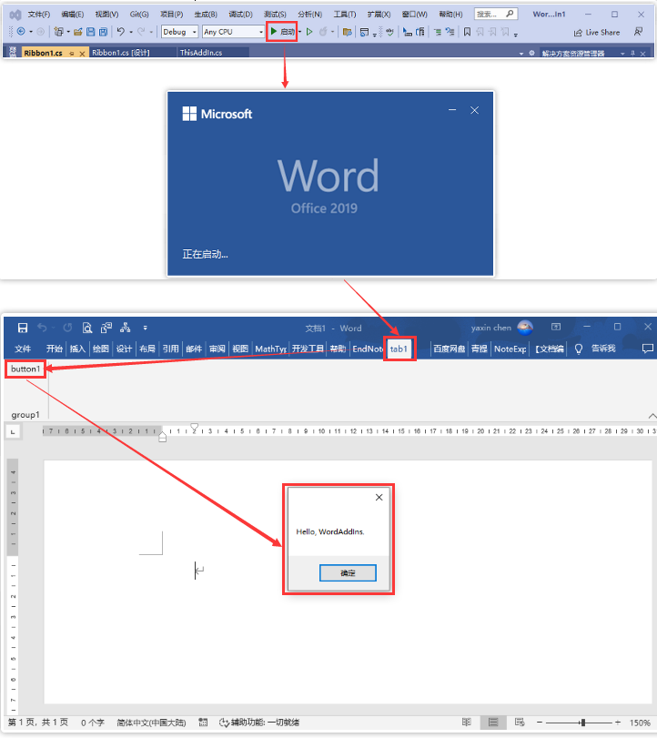Screen dimensions: 657x738
Task: Open the 百度网盘 ribbon tab
Action: coord(449,349)
